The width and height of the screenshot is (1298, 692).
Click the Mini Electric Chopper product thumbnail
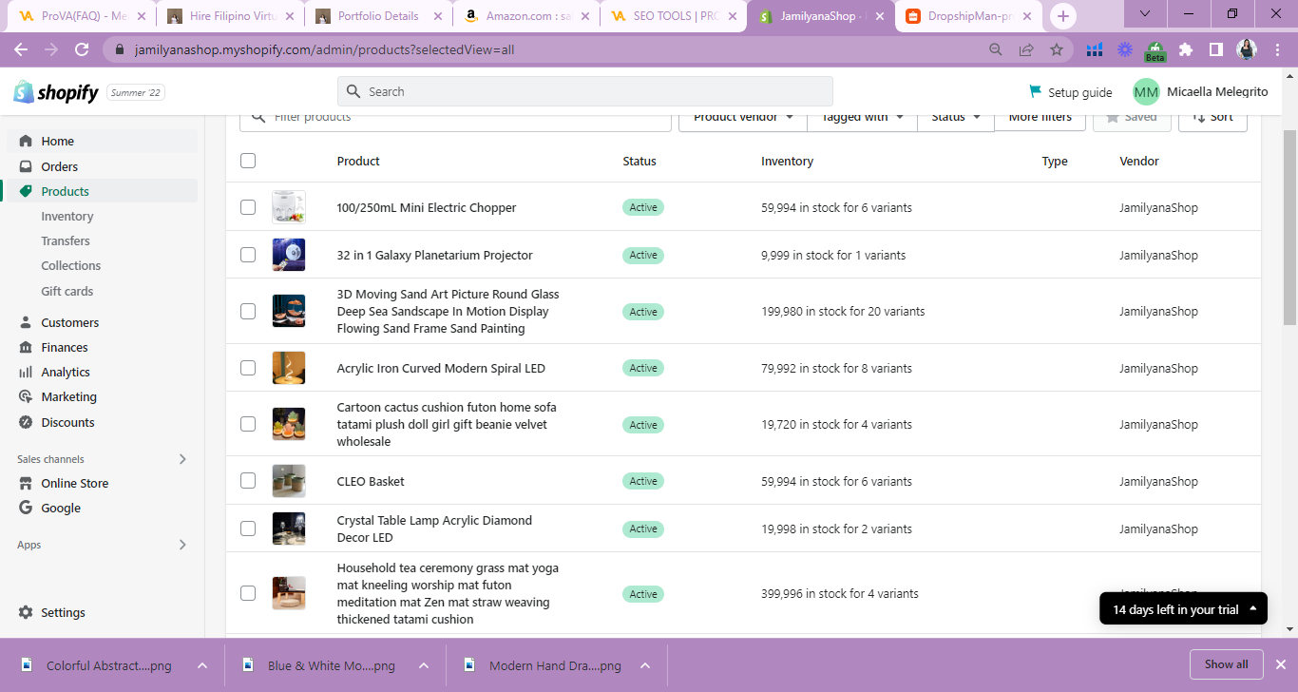coord(289,207)
